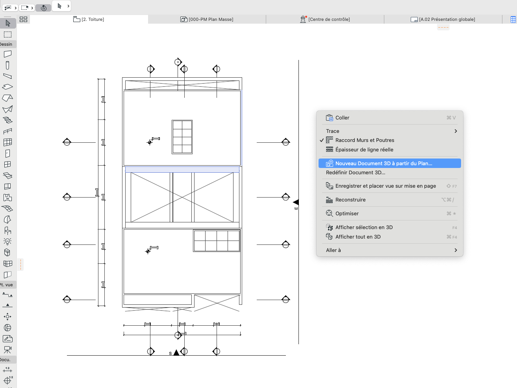Screen dimensions: 517x388
Task: Choose Afficher tout en 3D
Action: [389, 237]
